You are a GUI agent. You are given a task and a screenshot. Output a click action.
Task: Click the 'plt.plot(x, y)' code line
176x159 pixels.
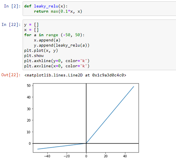point(41,51)
